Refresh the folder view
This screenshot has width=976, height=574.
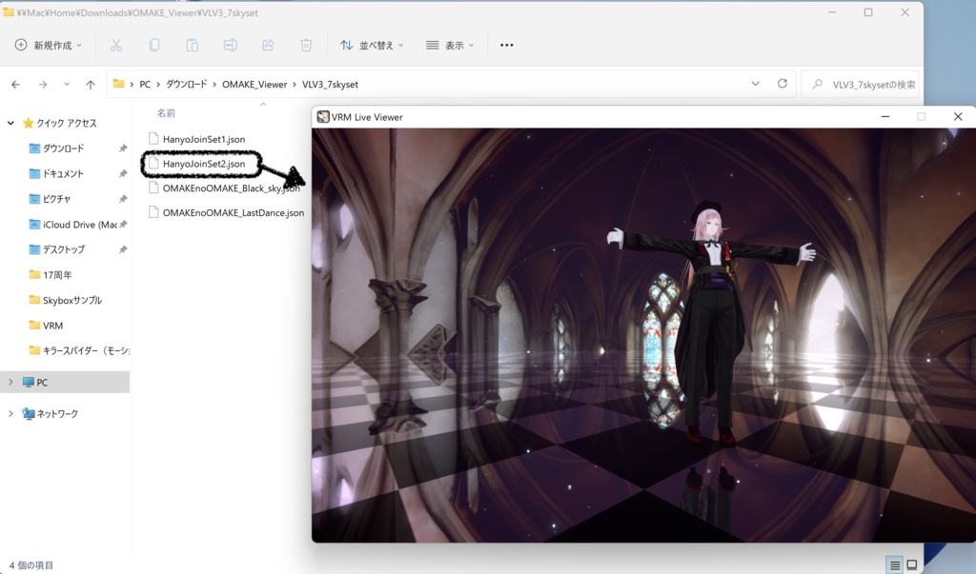coord(783,84)
